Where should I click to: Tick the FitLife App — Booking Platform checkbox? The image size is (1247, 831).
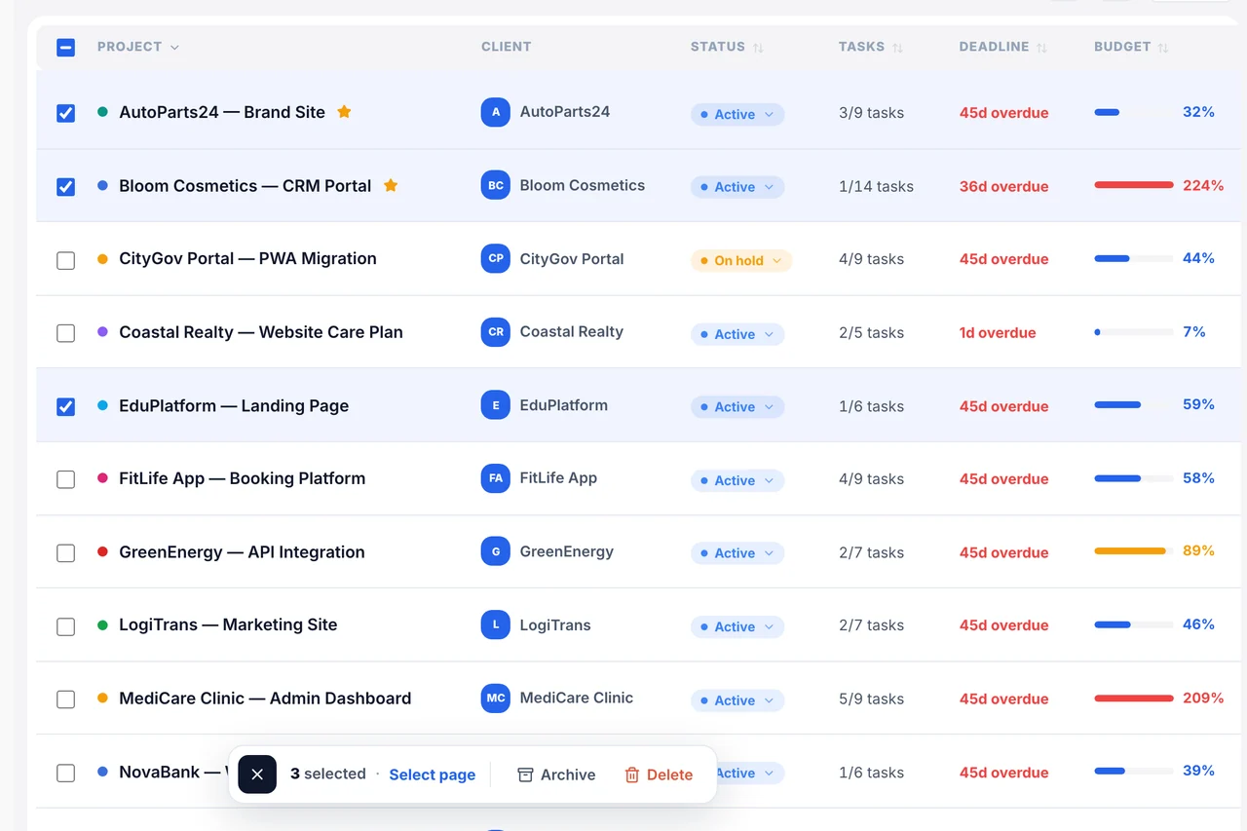pyautogui.click(x=65, y=479)
